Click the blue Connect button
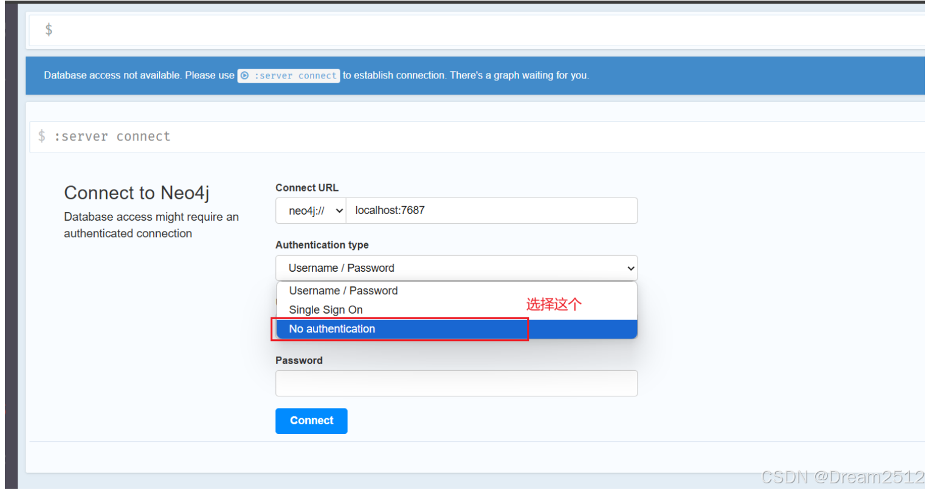This screenshot has width=927, height=493. tap(311, 421)
